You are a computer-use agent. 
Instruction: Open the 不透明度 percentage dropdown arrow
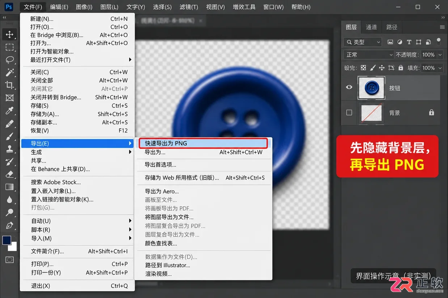pos(440,55)
